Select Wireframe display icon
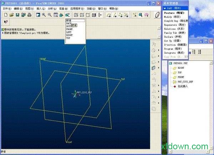The height and width of the screenshot is (155, 214). [76, 15]
